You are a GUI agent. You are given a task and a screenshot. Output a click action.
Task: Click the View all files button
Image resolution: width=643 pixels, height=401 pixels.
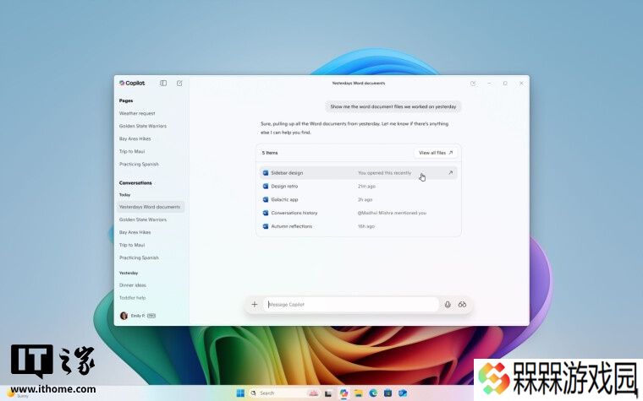(x=436, y=153)
